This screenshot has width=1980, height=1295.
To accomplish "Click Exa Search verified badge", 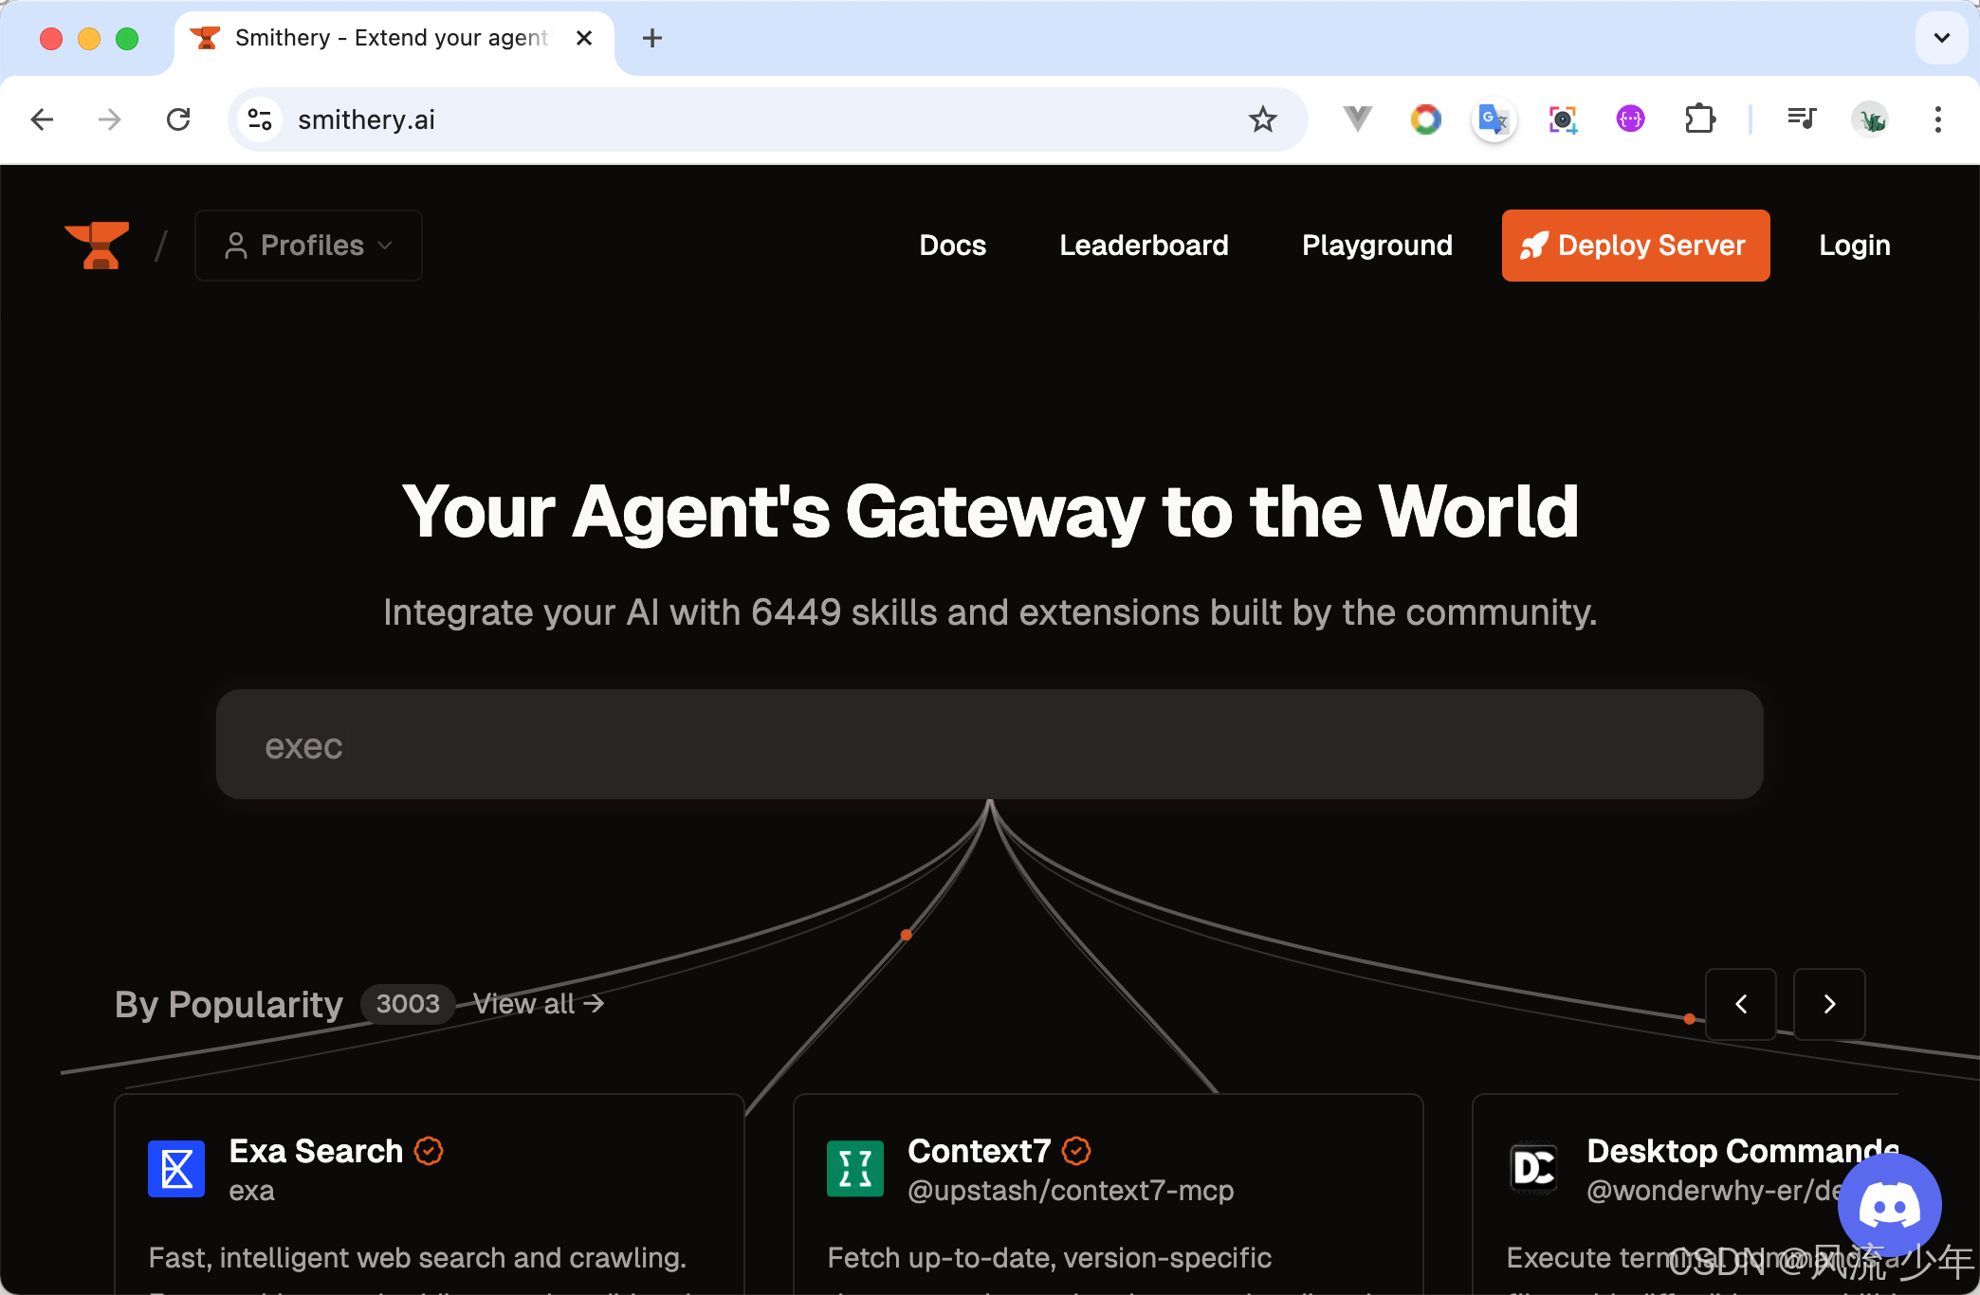I will pos(429,1151).
